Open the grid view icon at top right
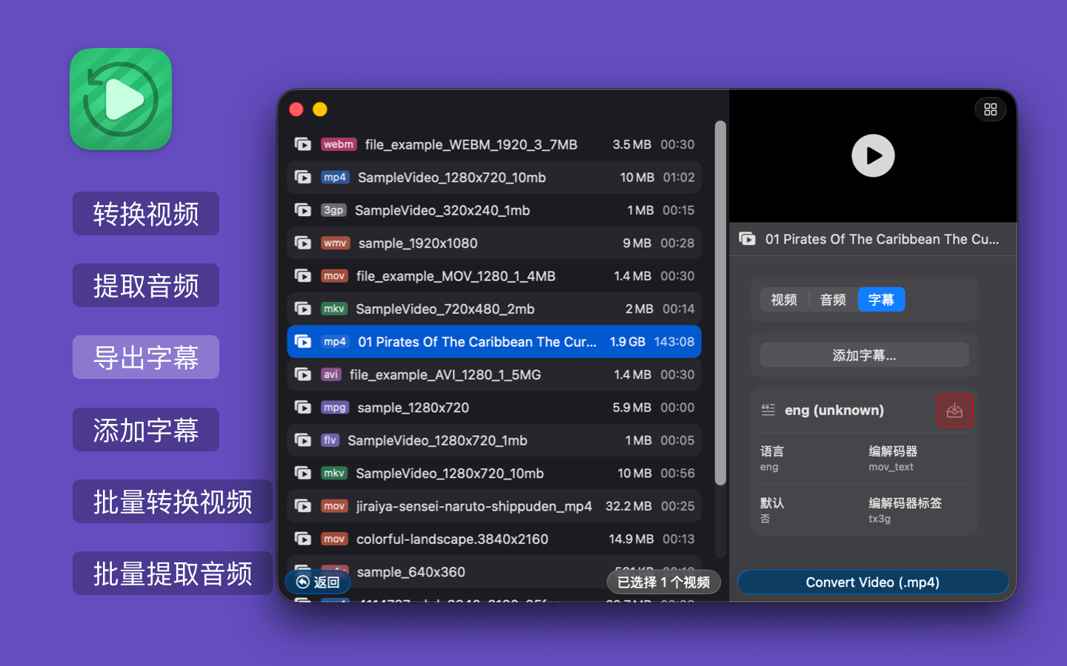 (990, 110)
